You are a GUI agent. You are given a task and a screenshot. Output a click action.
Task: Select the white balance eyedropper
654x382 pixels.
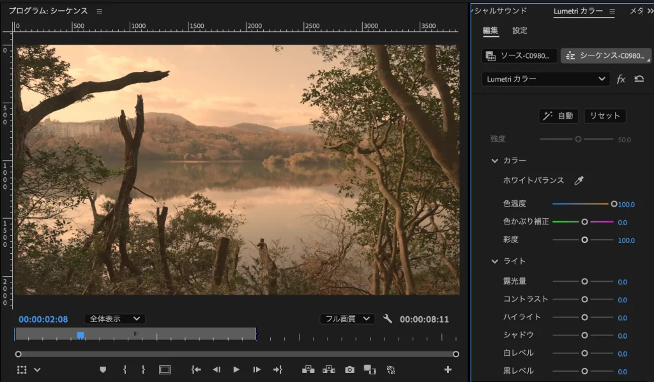pyautogui.click(x=579, y=180)
